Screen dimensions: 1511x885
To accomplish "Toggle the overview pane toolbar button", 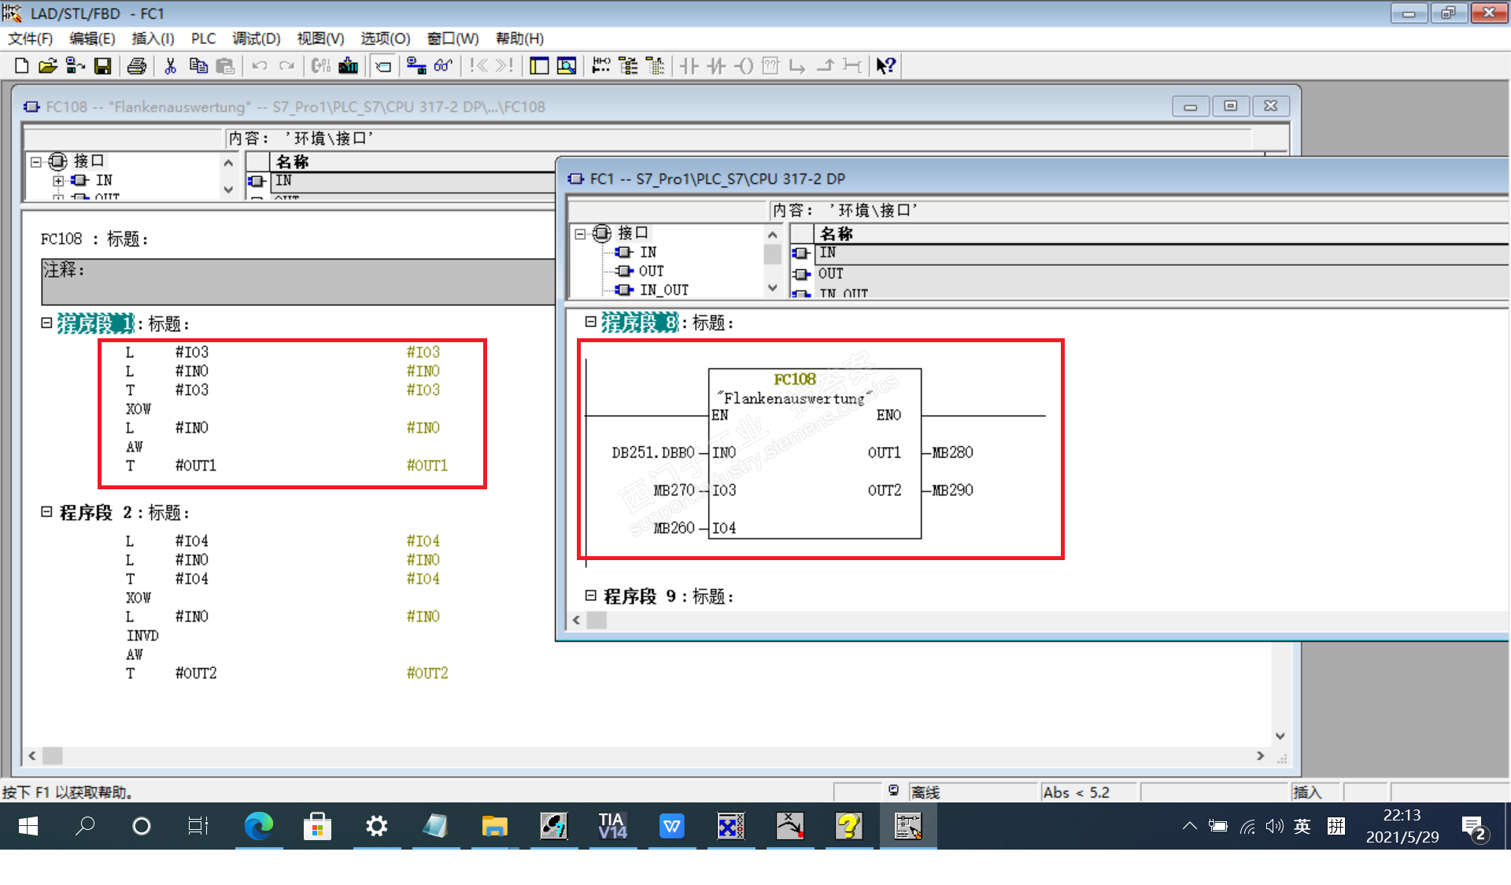I will (539, 66).
